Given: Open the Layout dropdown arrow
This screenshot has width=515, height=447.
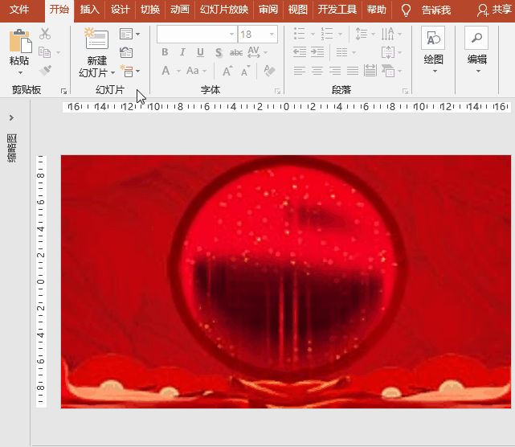Looking at the screenshot, I should pos(138,34).
